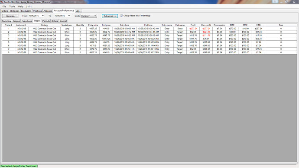Click the Advanced >> button
299x168 pixels.
tap(110, 16)
